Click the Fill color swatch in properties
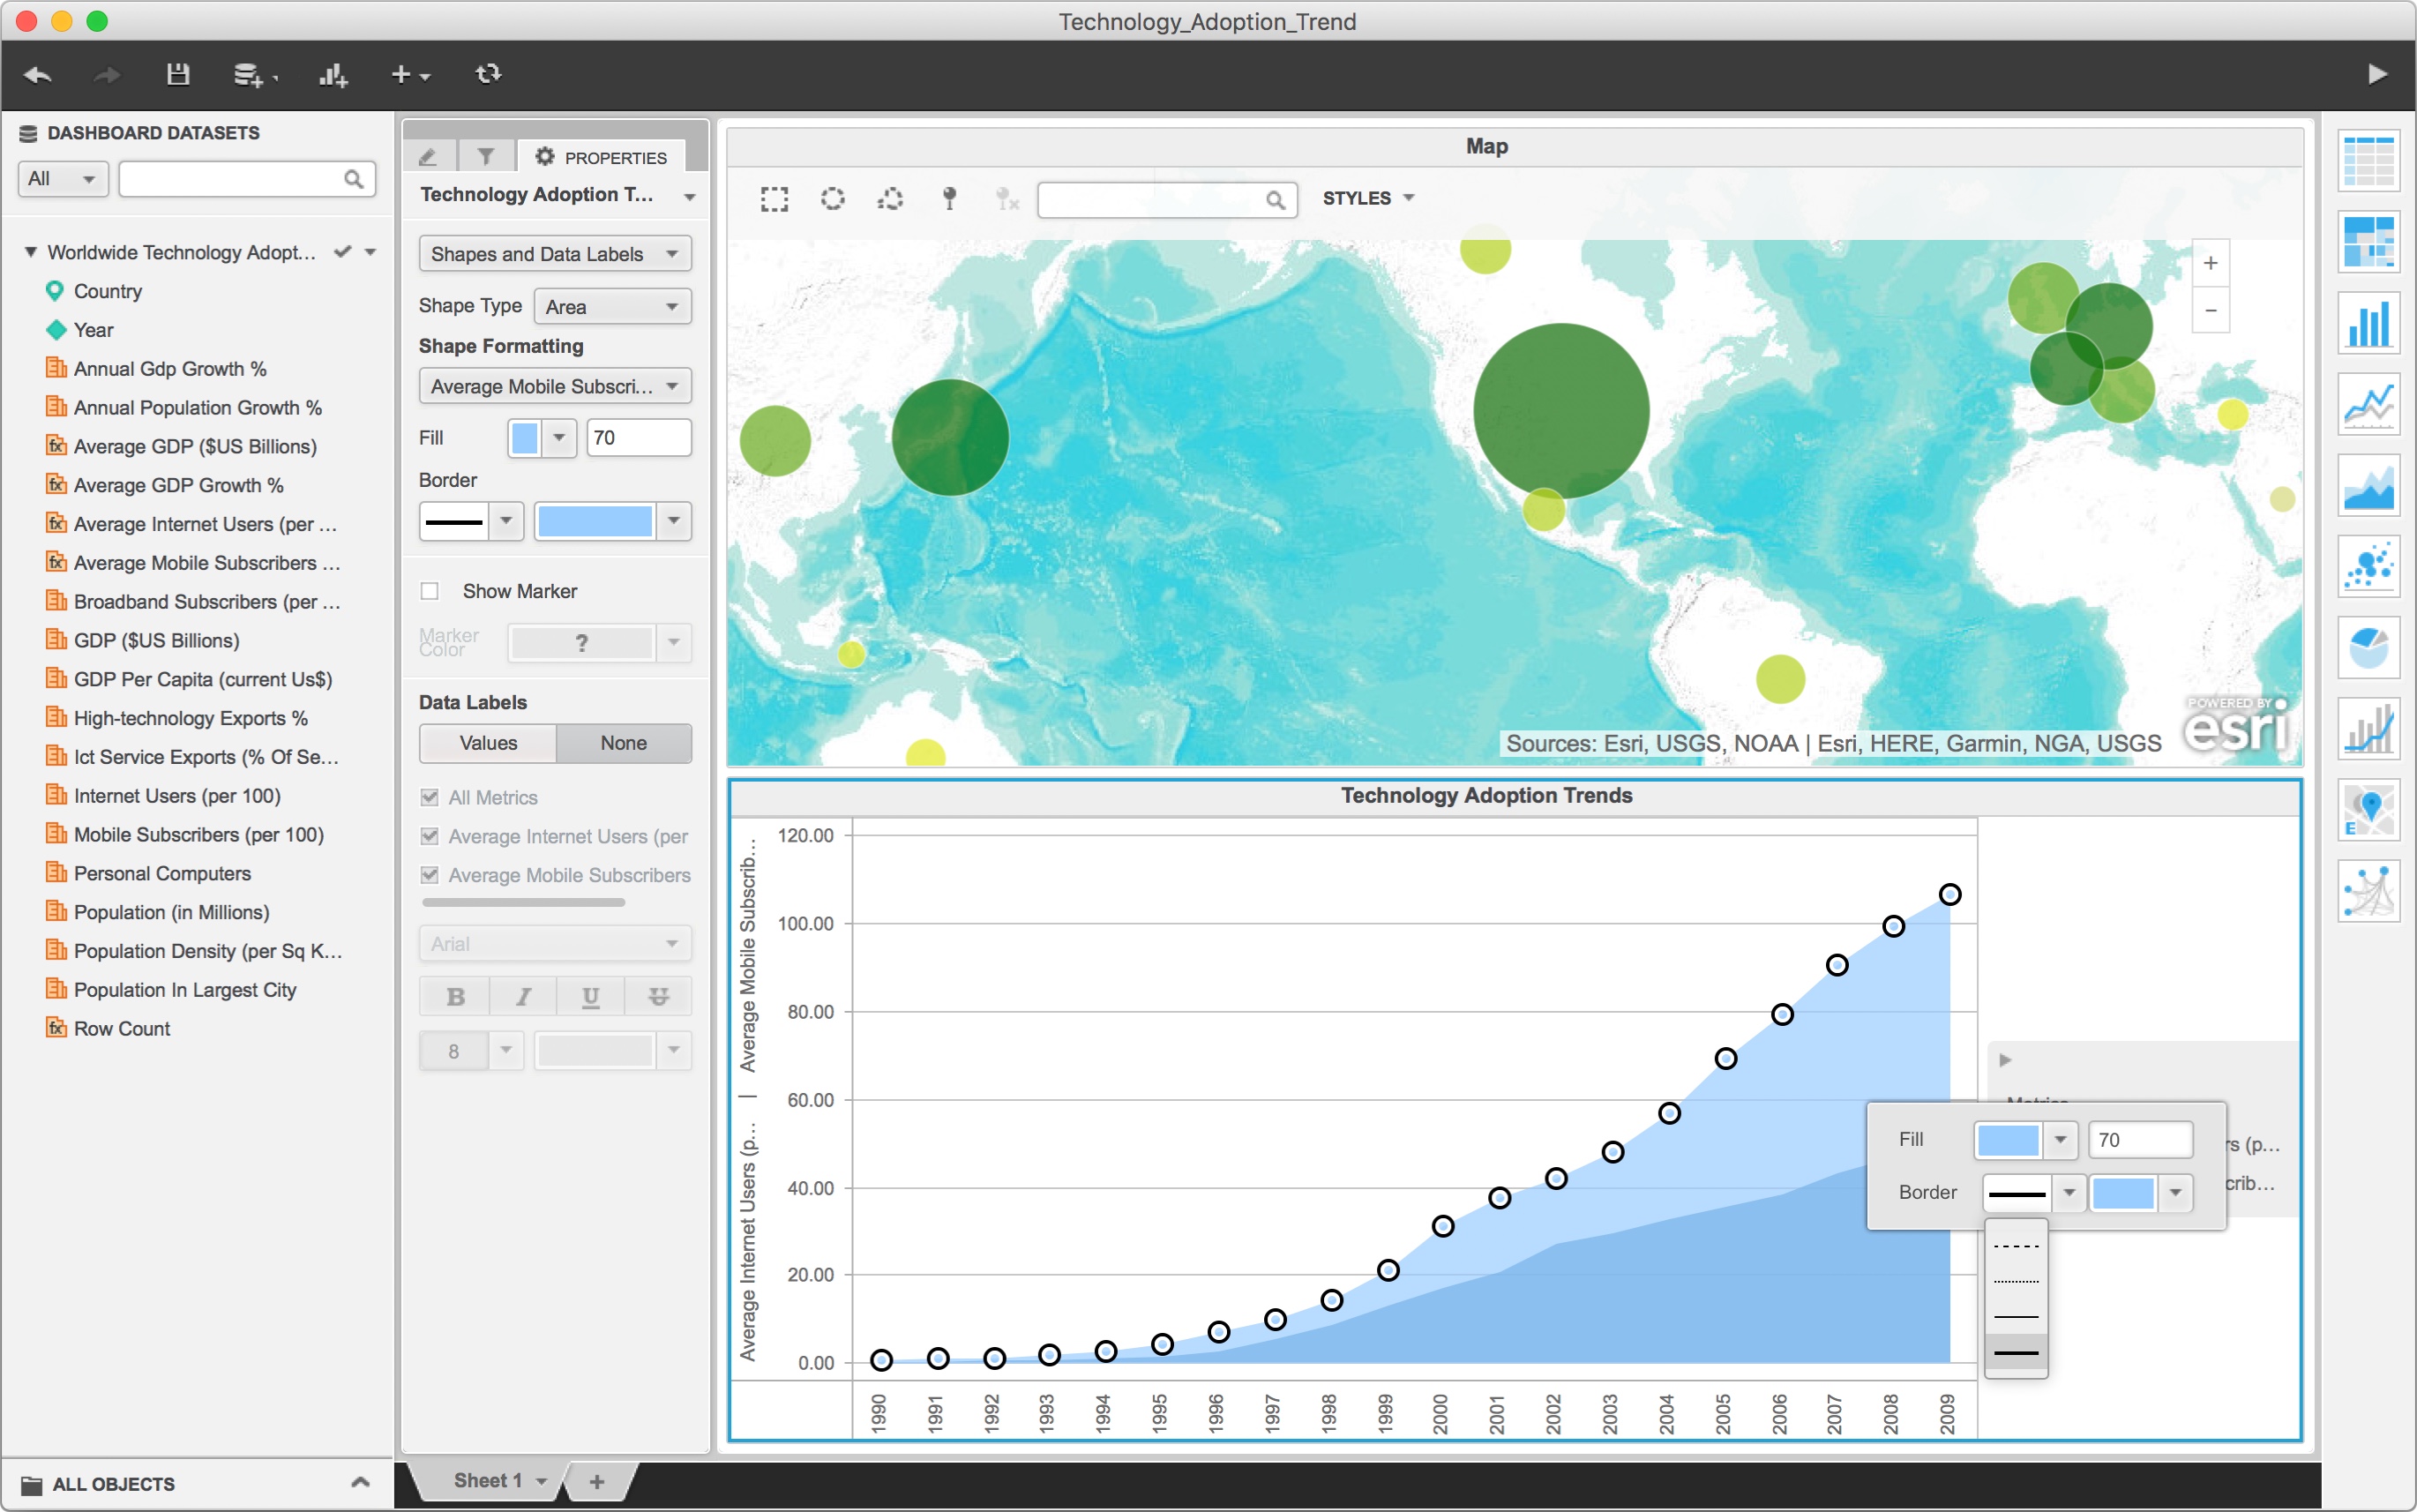Image resolution: width=2417 pixels, height=1512 pixels. pyautogui.click(x=525, y=438)
